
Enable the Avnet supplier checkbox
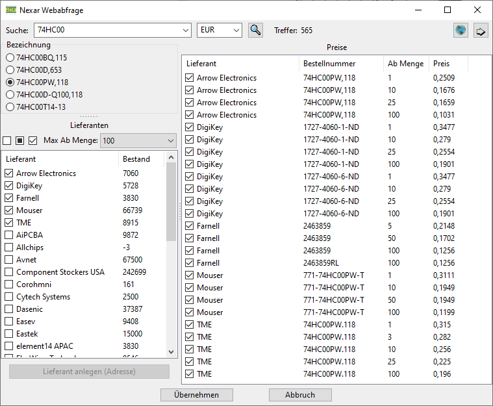point(9,260)
